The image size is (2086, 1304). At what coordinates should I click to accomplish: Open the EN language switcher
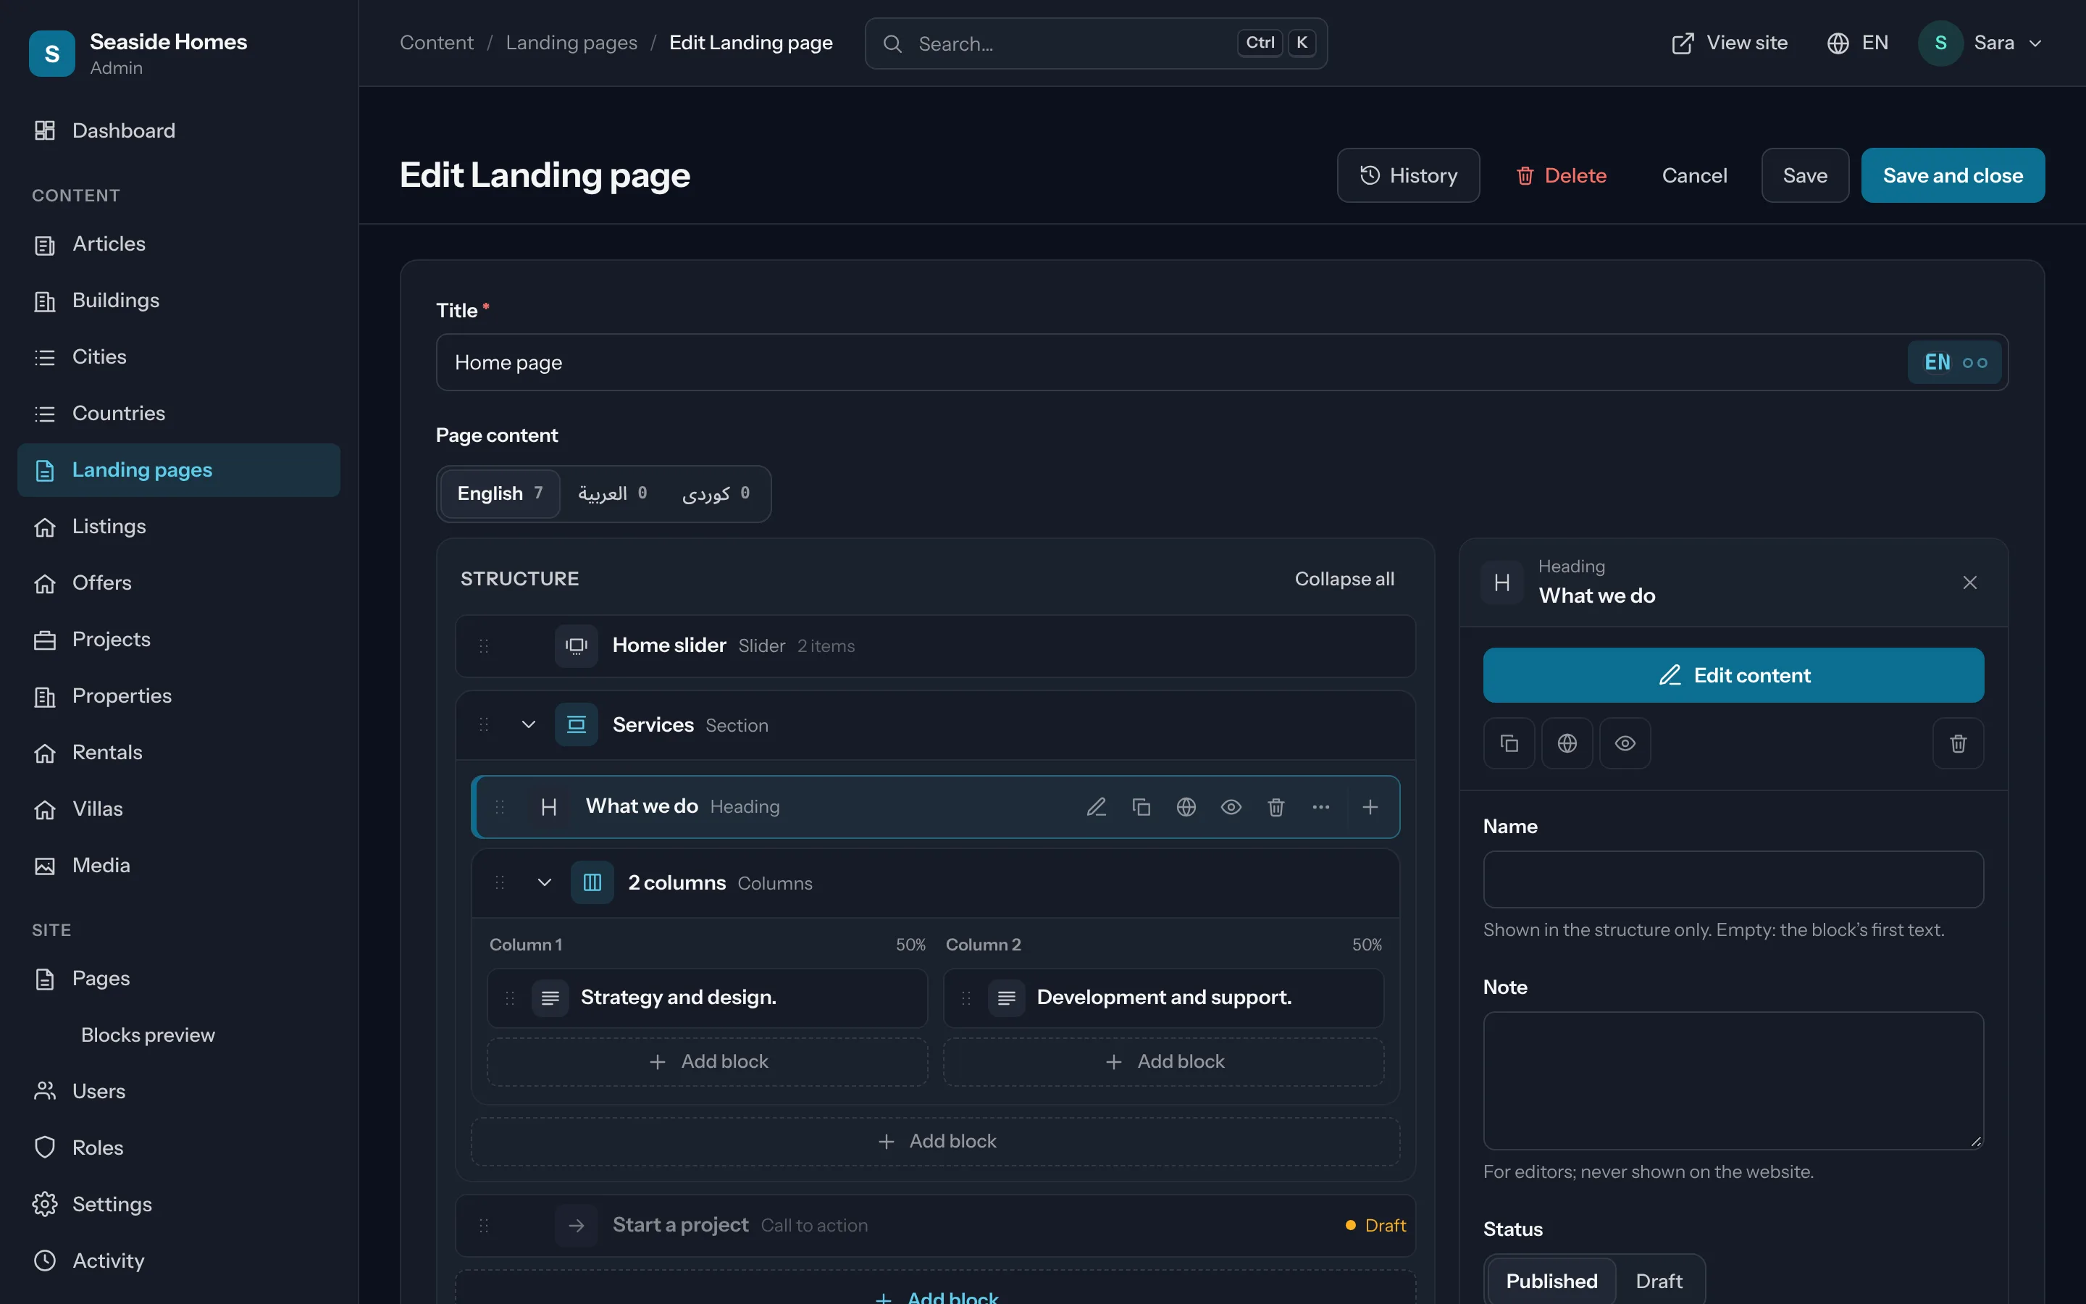[1856, 43]
